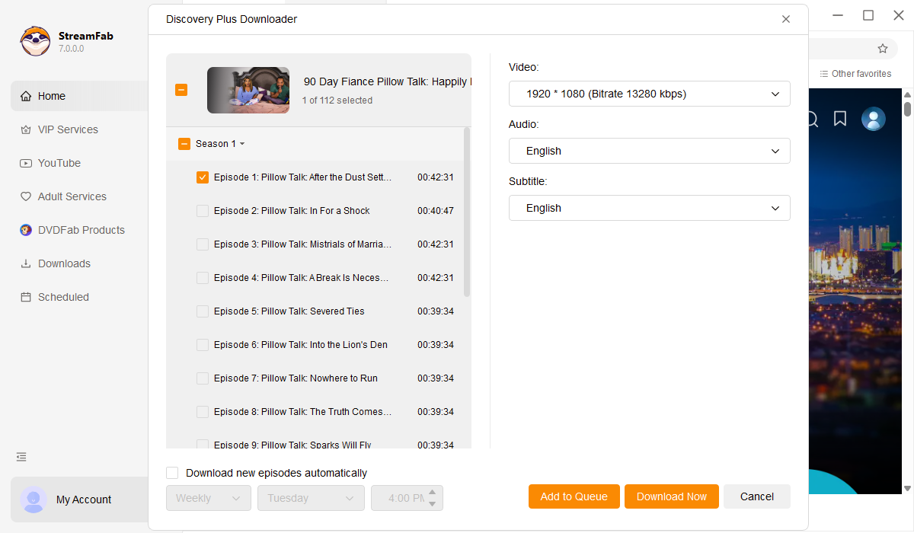Open the Audio language dropdown
The height and width of the screenshot is (533, 914).
(x=649, y=151)
